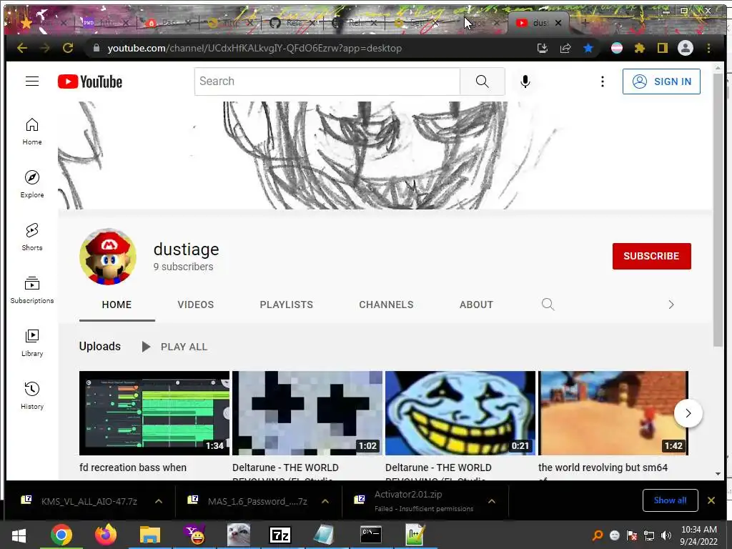The image size is (732, 549).
Task: Subscribe to the dustiage channel
Action: pos(651,256)
